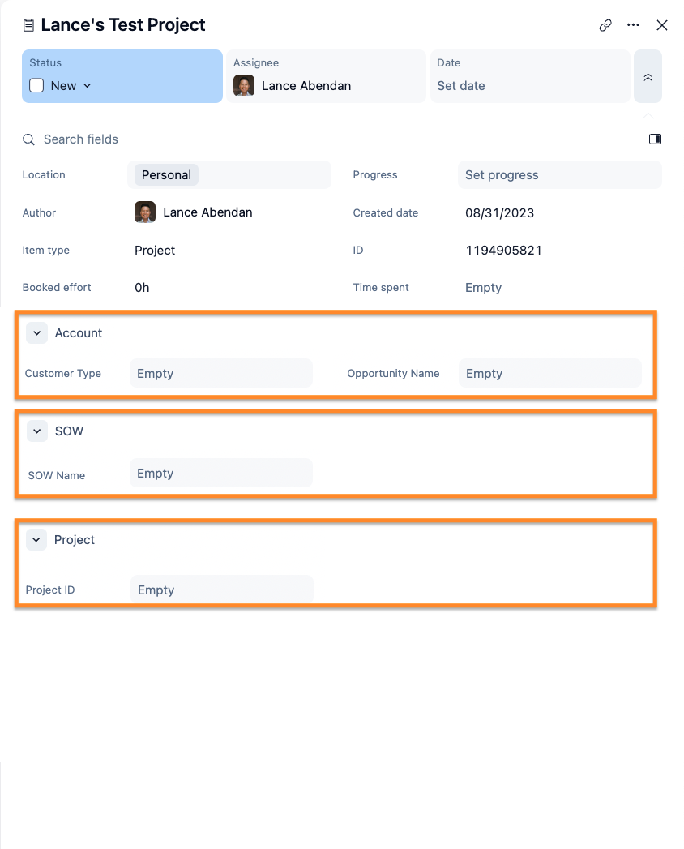Click Set date in the Date field
This screenshot has width=684, height=849.
click(461, 86)
